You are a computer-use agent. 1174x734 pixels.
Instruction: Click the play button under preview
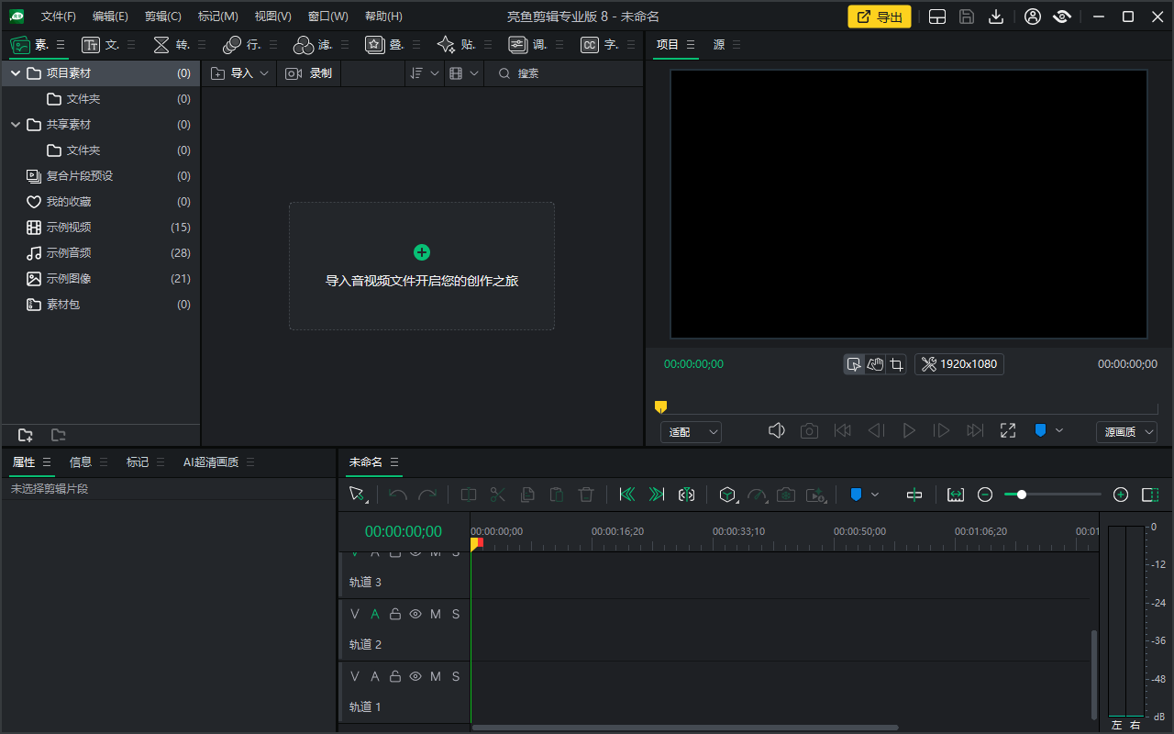click(909, 430)
